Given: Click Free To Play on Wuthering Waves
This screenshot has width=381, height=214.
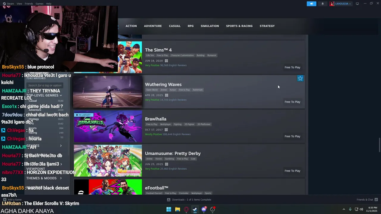Looking at the screenshot, I should (x=292, y=102).
